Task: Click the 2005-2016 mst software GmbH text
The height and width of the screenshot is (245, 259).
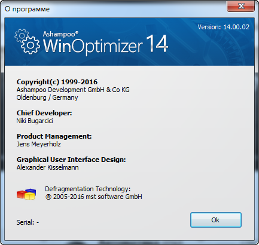Action: click(x=94, y=197)
